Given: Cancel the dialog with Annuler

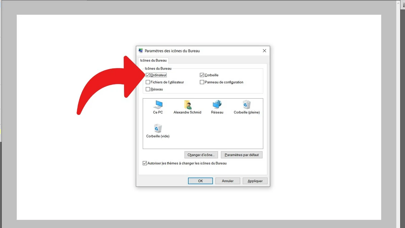Looking at the screenshot, I should pyautogui.click(x=227, y=181).
